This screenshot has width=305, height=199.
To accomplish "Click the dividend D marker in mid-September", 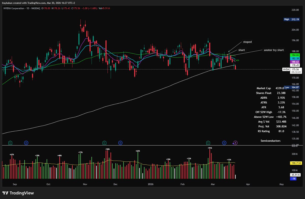I will (26, 143).
